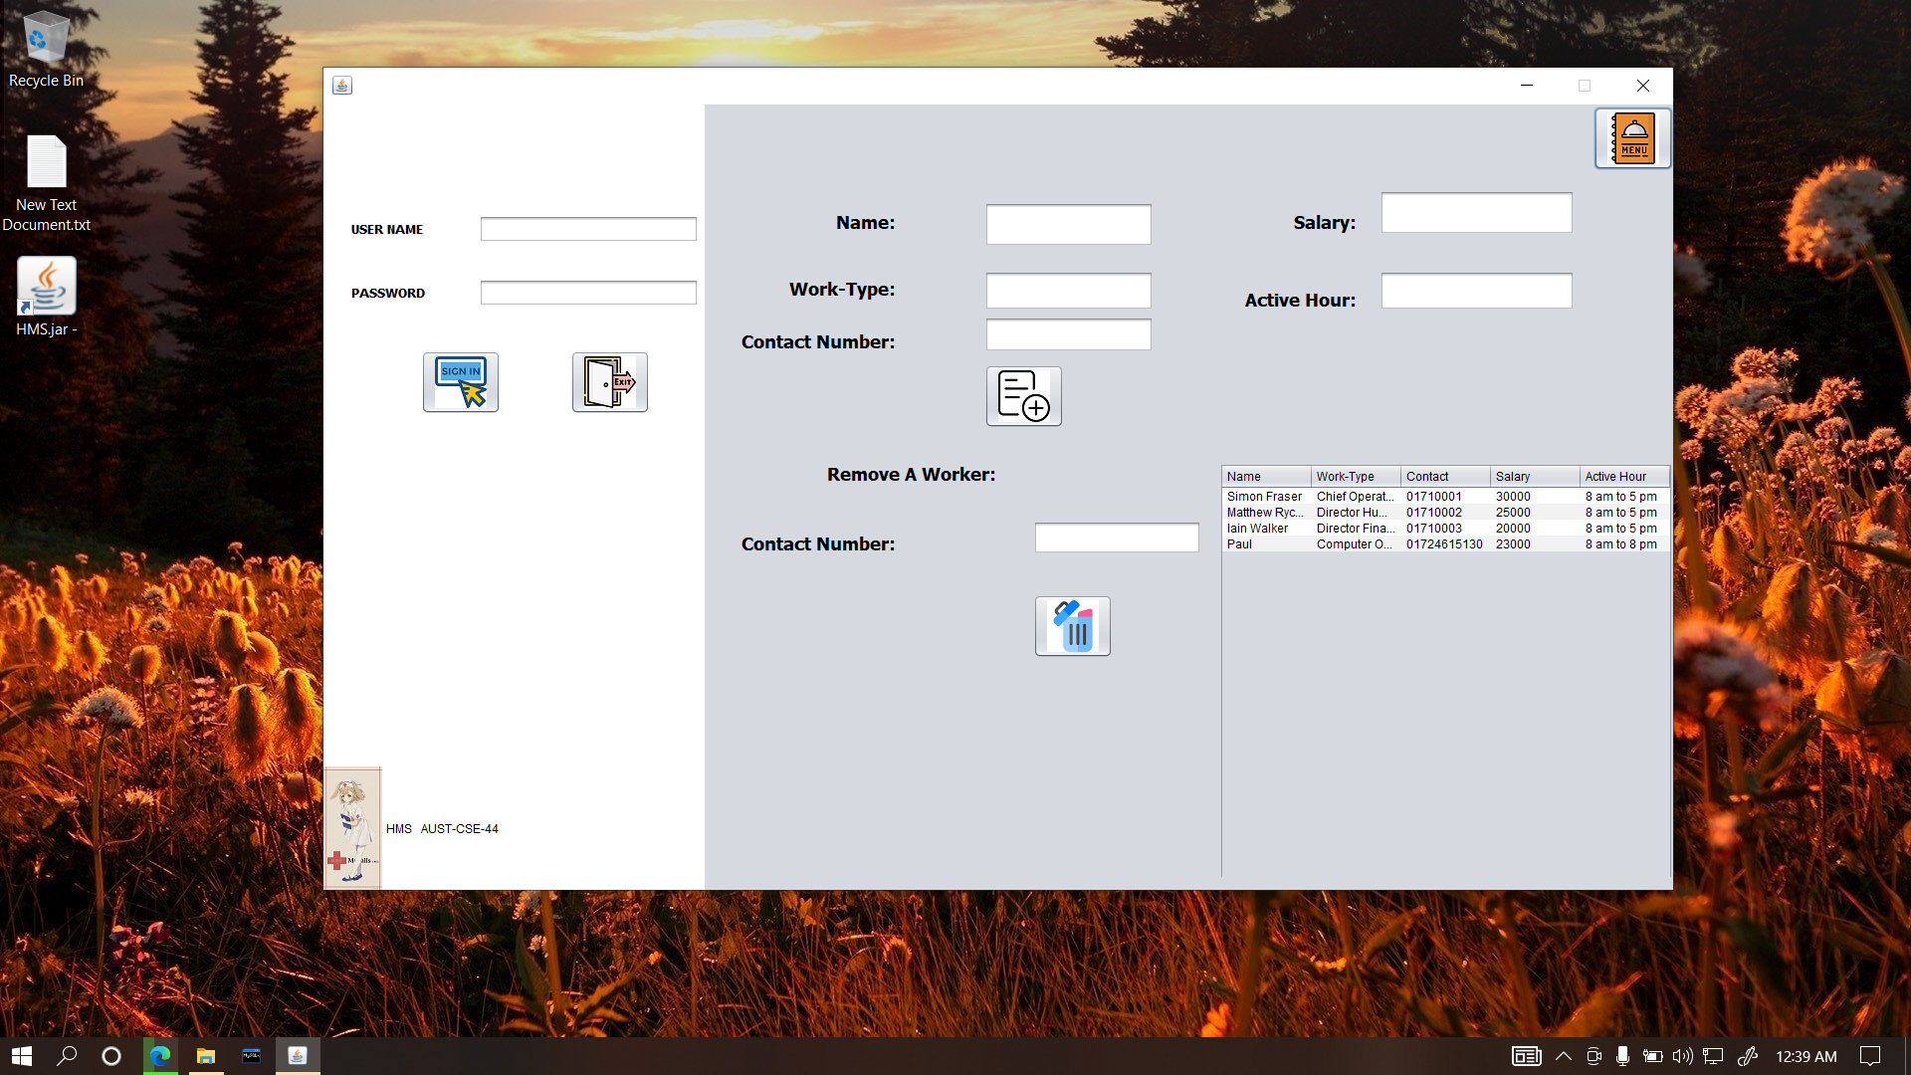1911x1075 pixels.
Task: Focus the PASSWORD input field
Action: (x=587, y=293)
